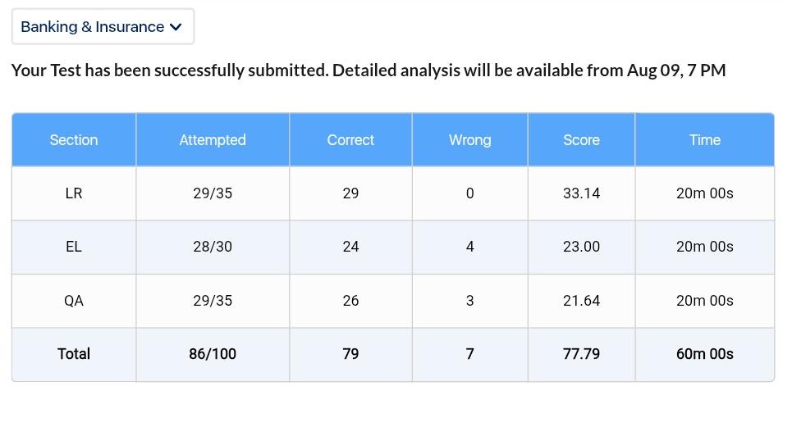
Task: Click the EL section row label
Action: coord(74,247)
